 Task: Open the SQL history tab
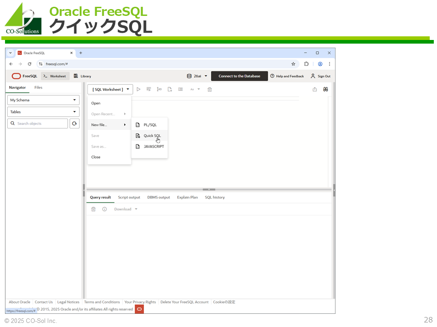[x=214, y=198]
